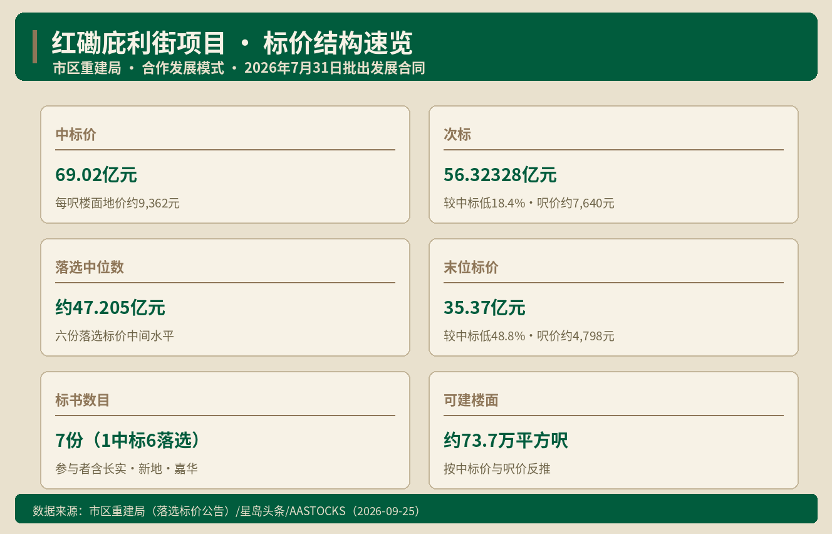Click the subtitle starting with 市区重建局 · 合作发展模式
Screen dimensions: 832x534
click(239, 68)
